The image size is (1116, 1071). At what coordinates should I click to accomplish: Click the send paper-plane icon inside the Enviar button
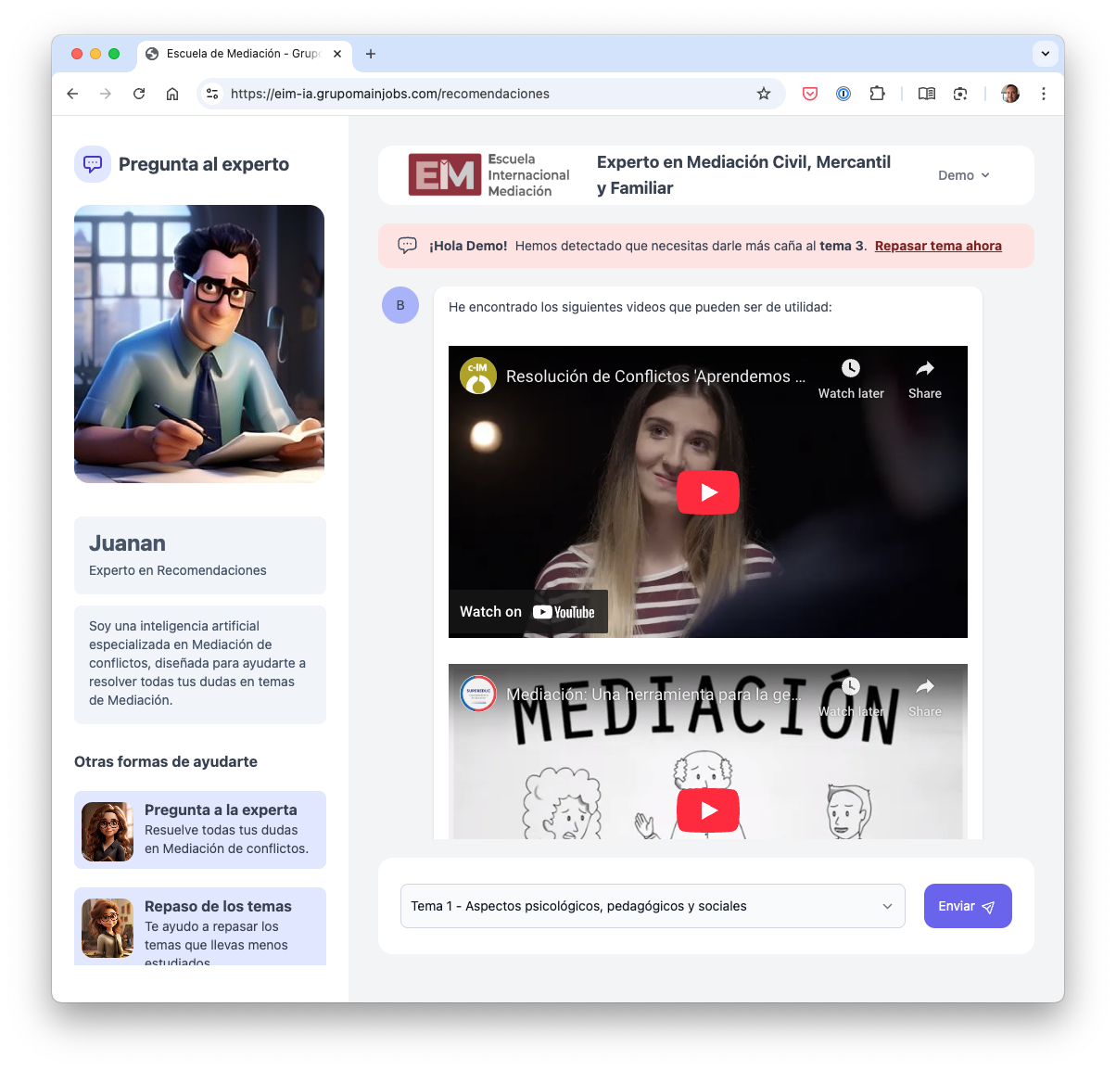[x=988, y=905]
